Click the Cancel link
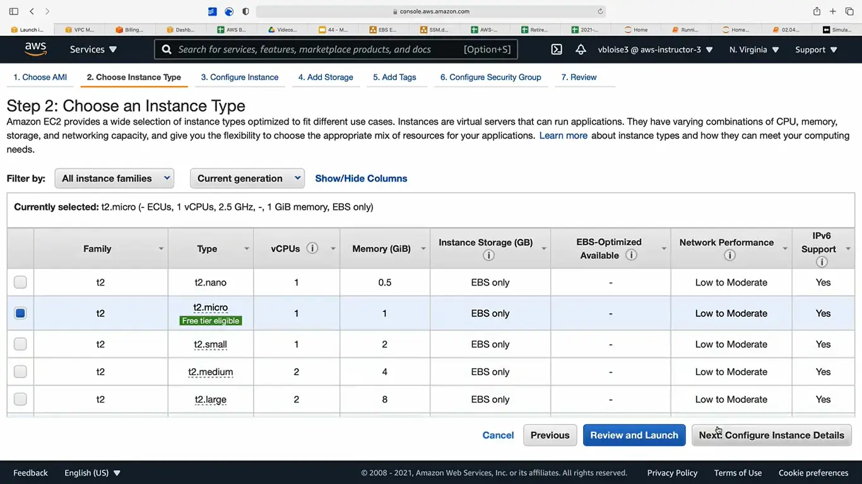The width and height of the screenshot is (862, 484). [x=498, y=435]
